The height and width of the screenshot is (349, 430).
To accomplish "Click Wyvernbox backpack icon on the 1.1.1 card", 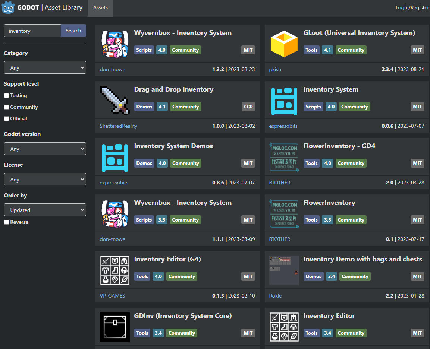I will click(115, 214).
